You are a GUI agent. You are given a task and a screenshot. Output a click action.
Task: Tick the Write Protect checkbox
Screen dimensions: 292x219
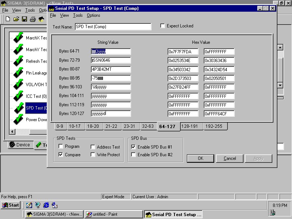93,155
